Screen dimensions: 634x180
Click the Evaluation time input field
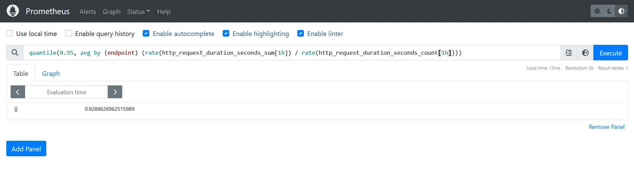66,92
